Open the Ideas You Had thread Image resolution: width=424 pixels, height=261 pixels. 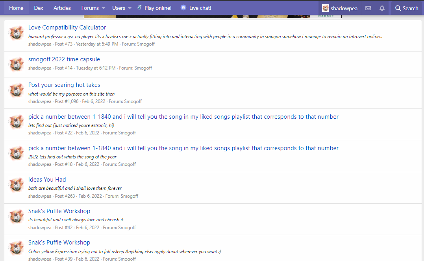click(x=47, y=180)
